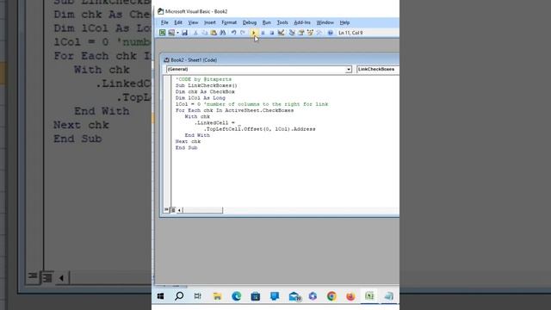The image size is (551, 310).
Task: Open the Run menu
Action: pos(267,22)
